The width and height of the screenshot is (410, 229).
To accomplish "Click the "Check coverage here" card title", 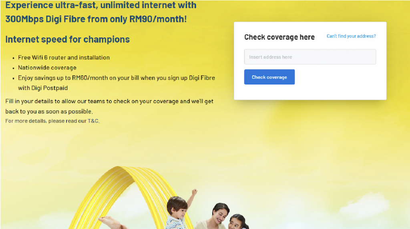I will coord(279,37).
